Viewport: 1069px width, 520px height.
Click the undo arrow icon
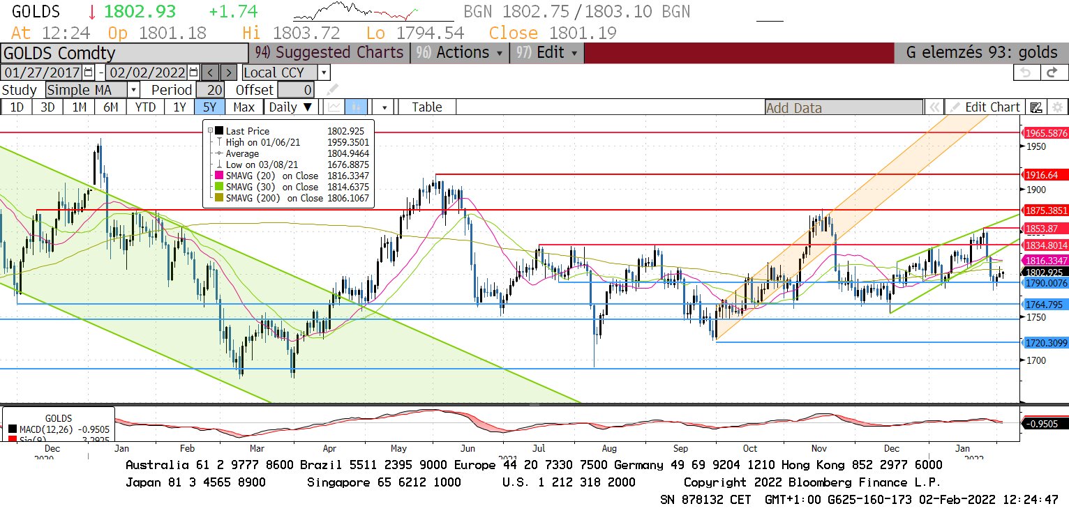pyautogui.click(x=1026, y=72)
